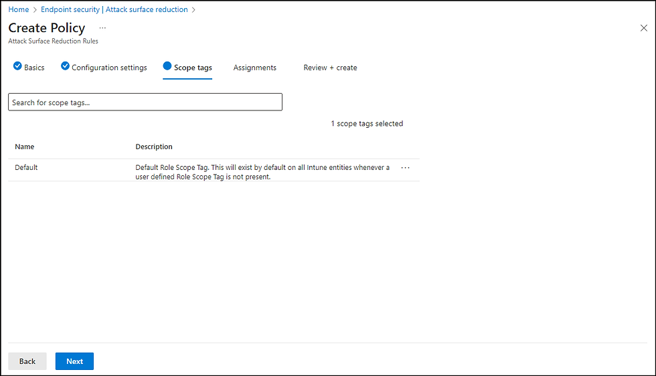The height and width of the screenshot is (376, 656).
Task: Click the Attack Surface Reduction Rules subtitle
Action: point(53,41)
